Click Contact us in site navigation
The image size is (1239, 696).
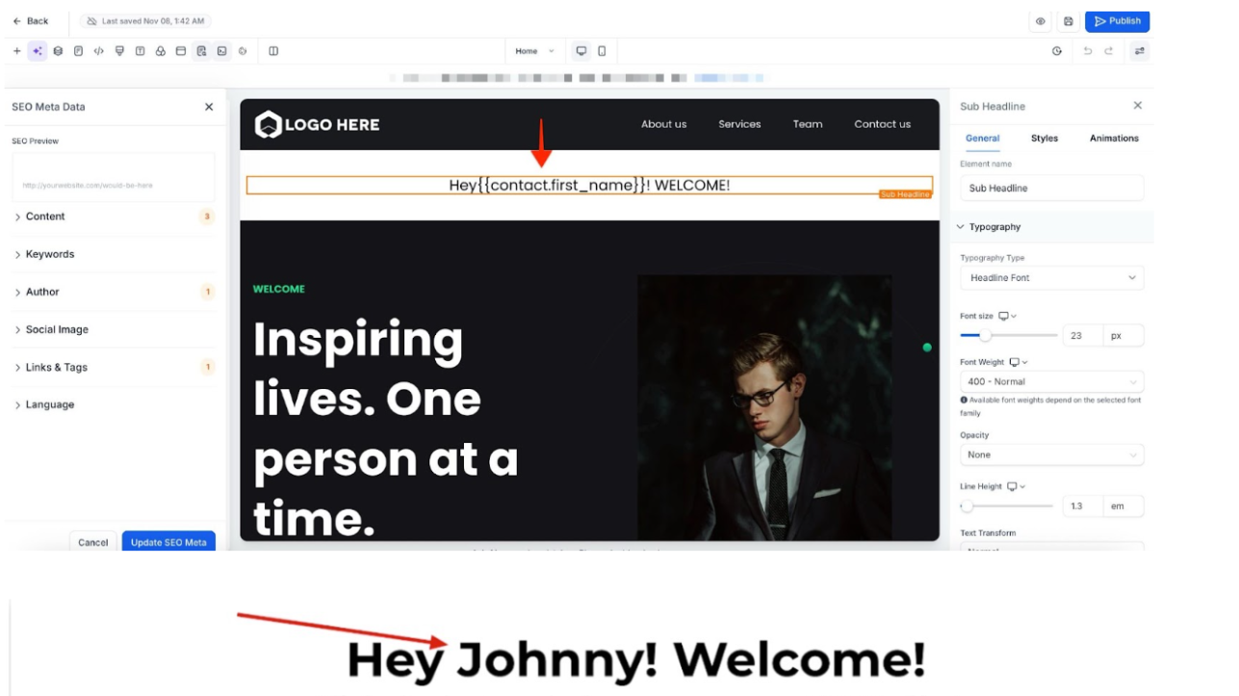[883, 124]
